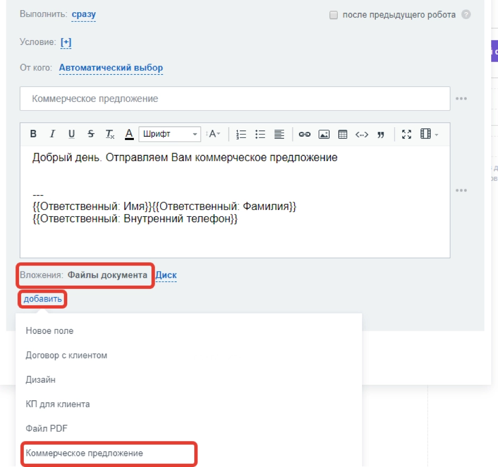Open the font size dropdown
This screenshot has height=467, width=498.
[x=213, y=134]
